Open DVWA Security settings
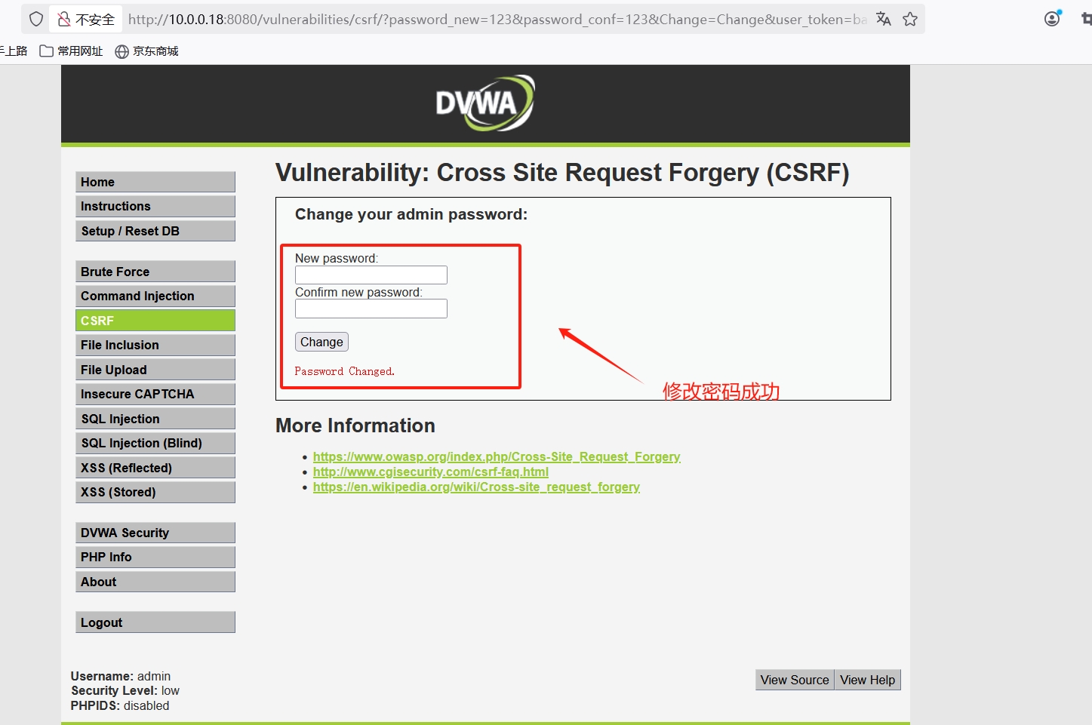 [x=155, y=533]
